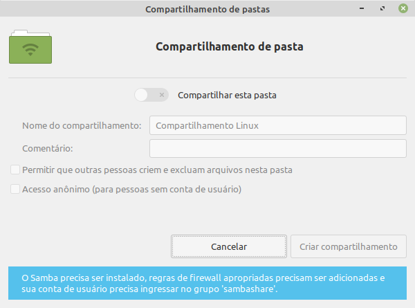This screenshot has height=308, width=415.
Task: Maximize the window with the arrows icon
Action: pyautogui.click(x=382, y=9)
